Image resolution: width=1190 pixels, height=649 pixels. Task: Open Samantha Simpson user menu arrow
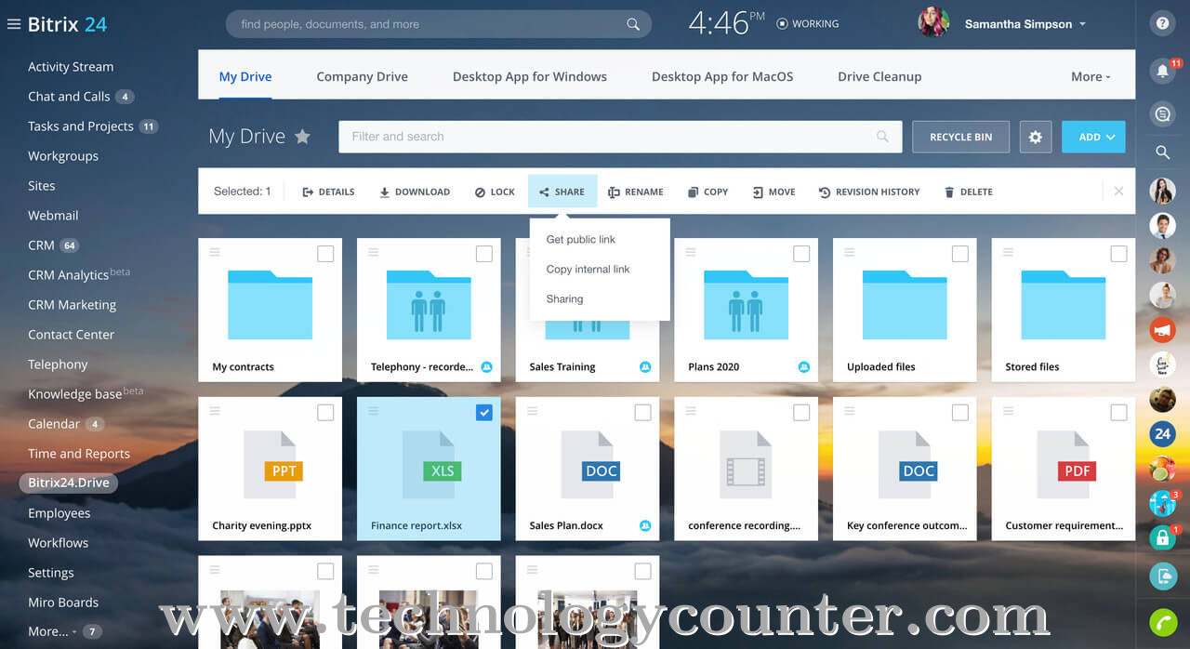pyautogui.click(x=1082, y=24)
